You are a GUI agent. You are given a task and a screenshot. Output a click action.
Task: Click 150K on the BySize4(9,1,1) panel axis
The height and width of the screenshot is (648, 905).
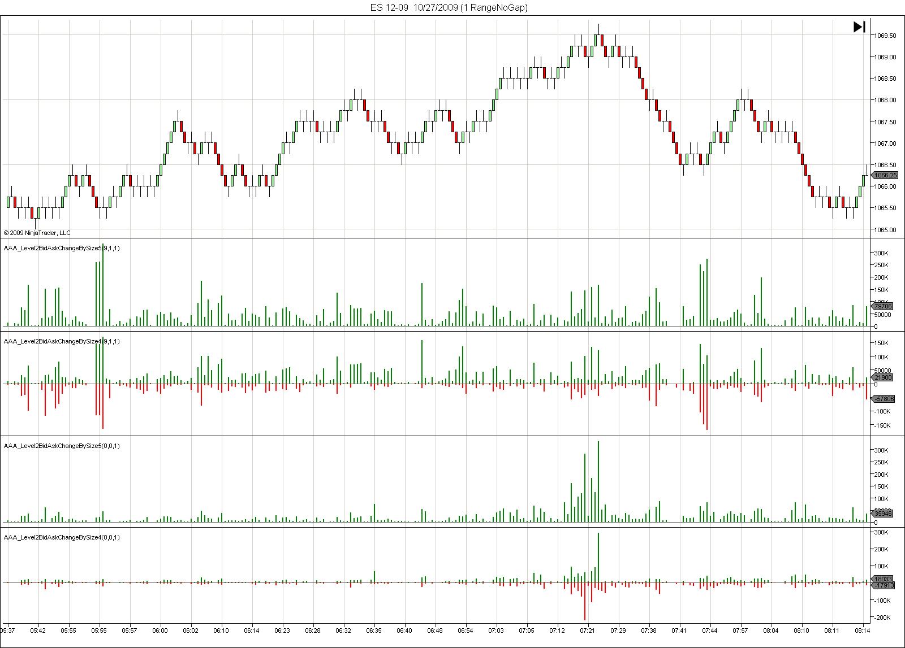click(x=881, y=343)
